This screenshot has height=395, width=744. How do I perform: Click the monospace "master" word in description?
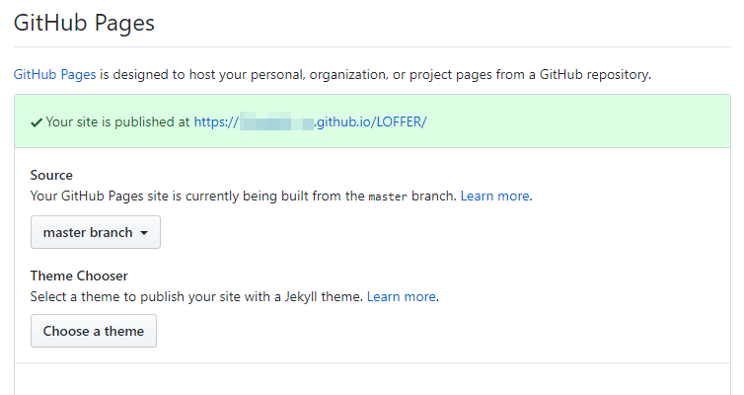388,197
